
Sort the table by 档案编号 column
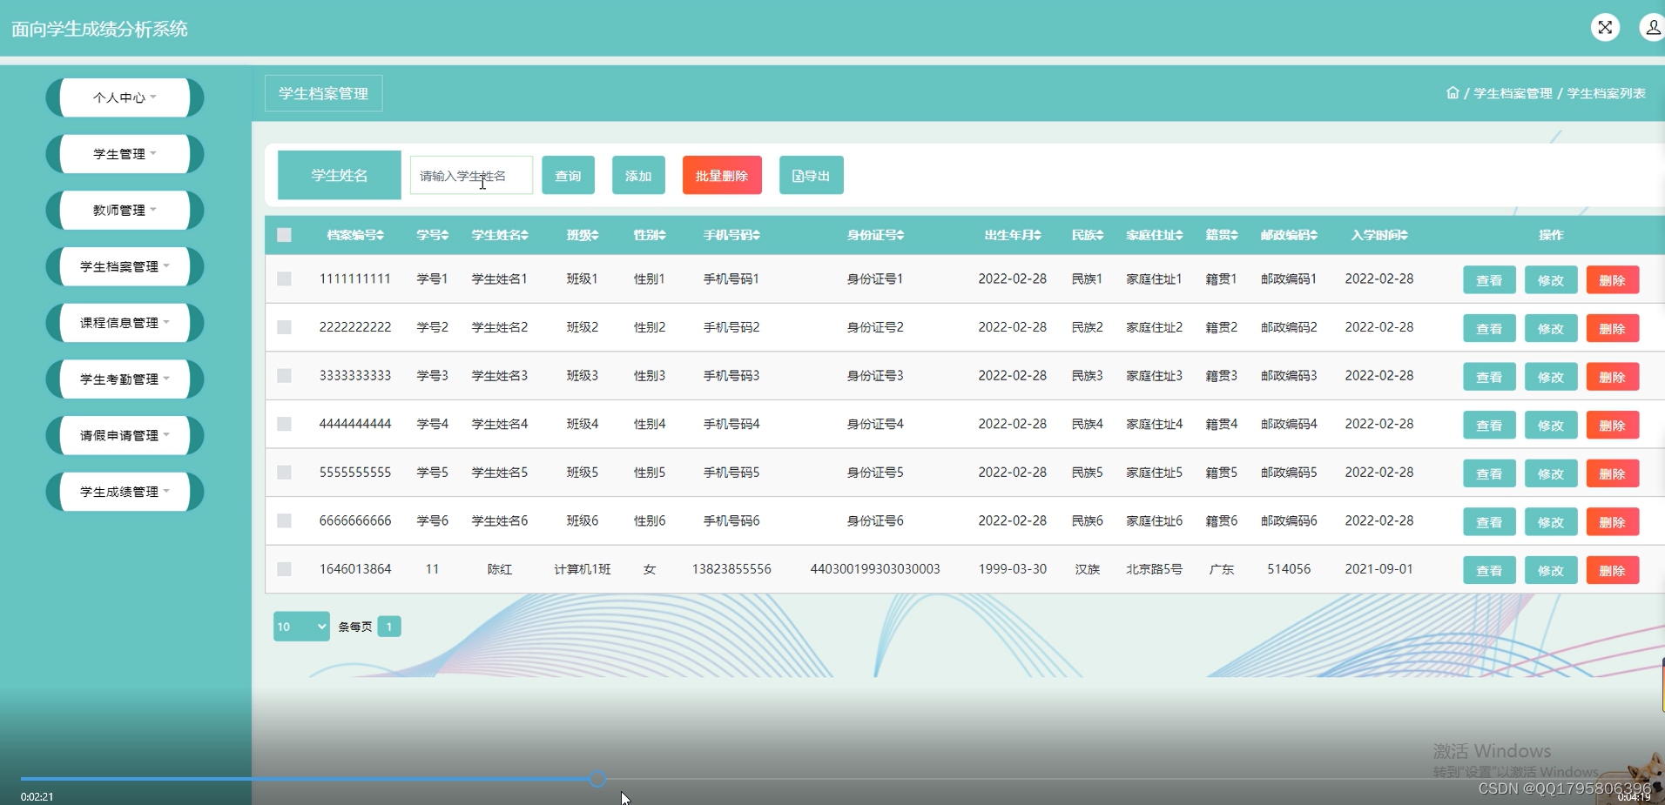coord(381,235)
